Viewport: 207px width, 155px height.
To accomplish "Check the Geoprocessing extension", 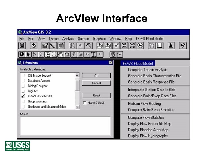I will tap(23, 102).
